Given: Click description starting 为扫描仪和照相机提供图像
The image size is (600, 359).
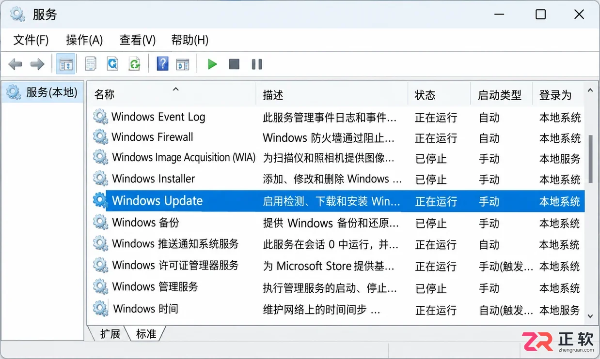Looking at the screenshot, I should pos(329,158).
